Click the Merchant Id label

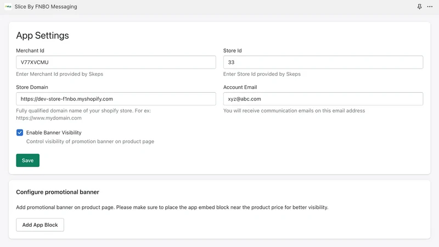[x=30, y=50]
